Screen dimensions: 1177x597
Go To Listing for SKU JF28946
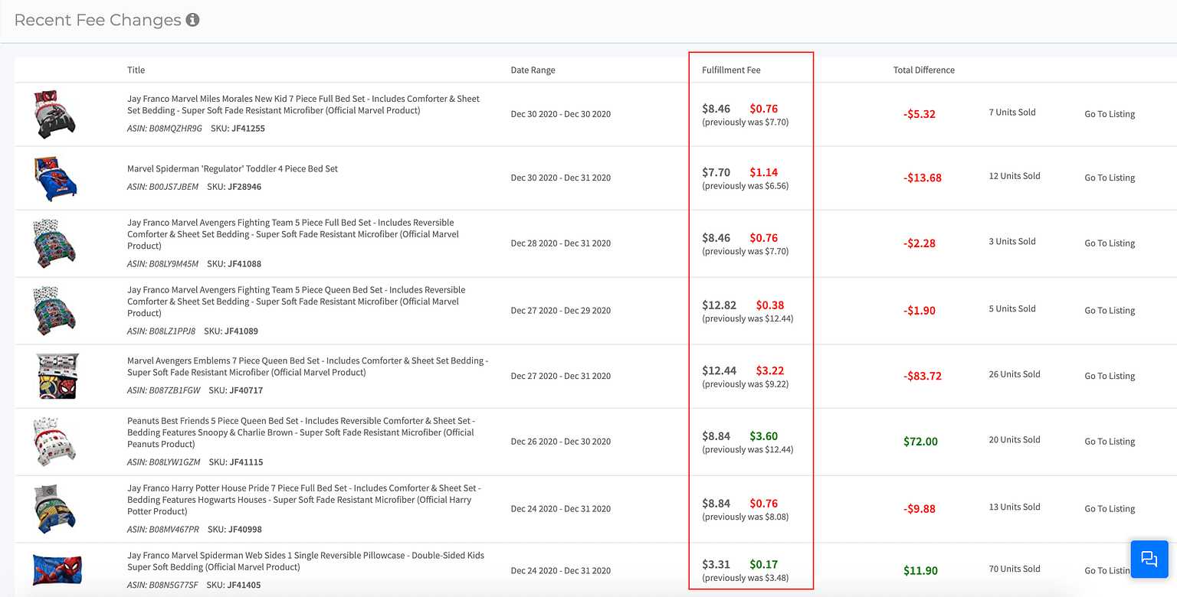(1110, 178)
